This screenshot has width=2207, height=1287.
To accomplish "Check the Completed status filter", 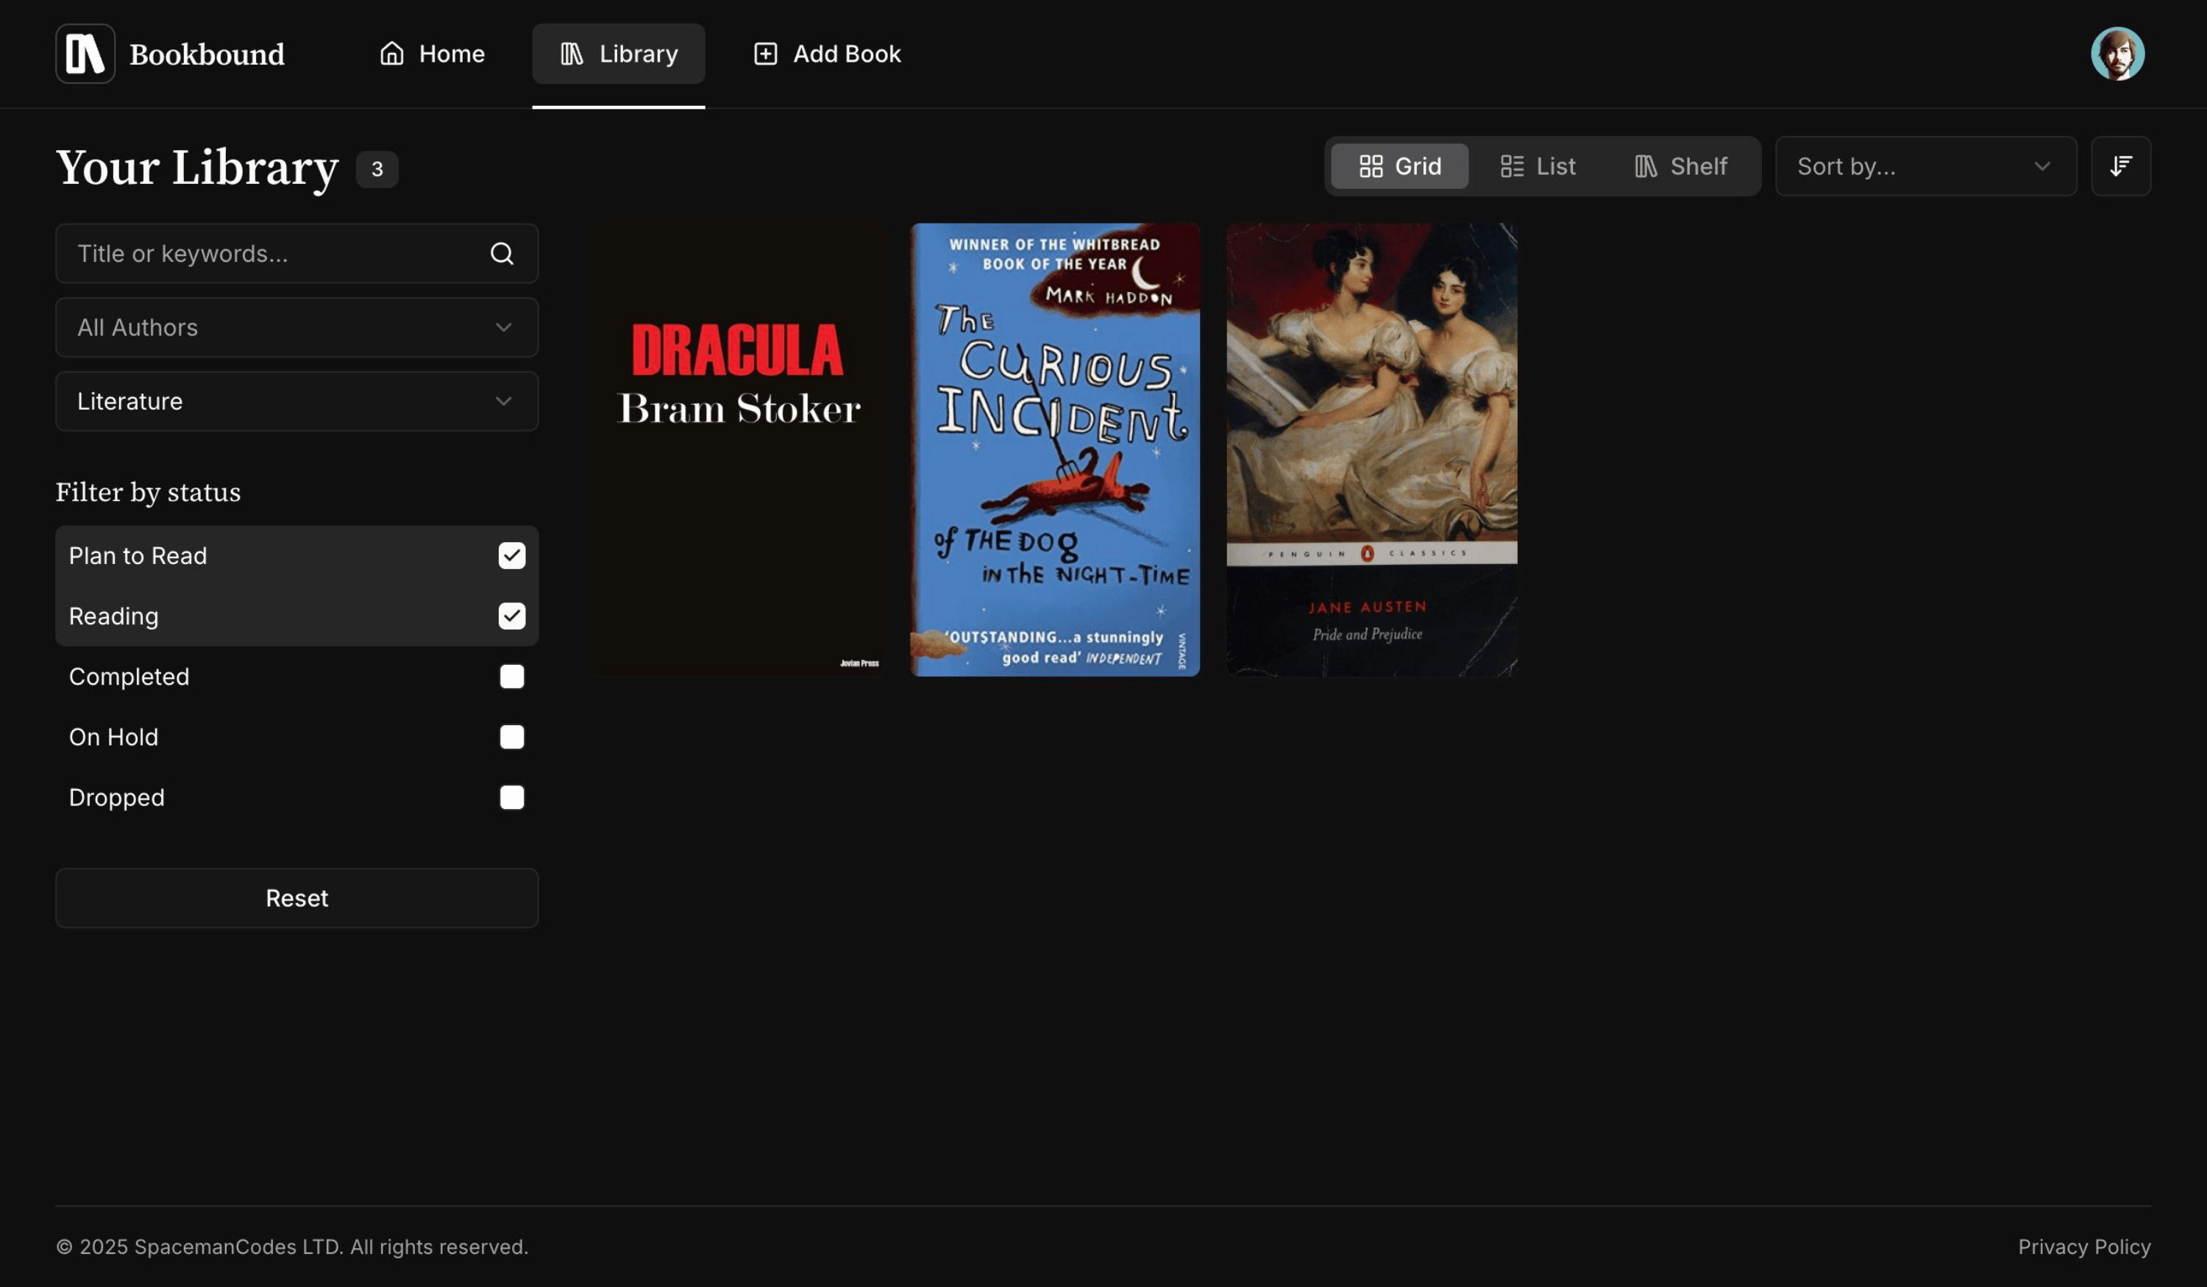I will 511,677.
